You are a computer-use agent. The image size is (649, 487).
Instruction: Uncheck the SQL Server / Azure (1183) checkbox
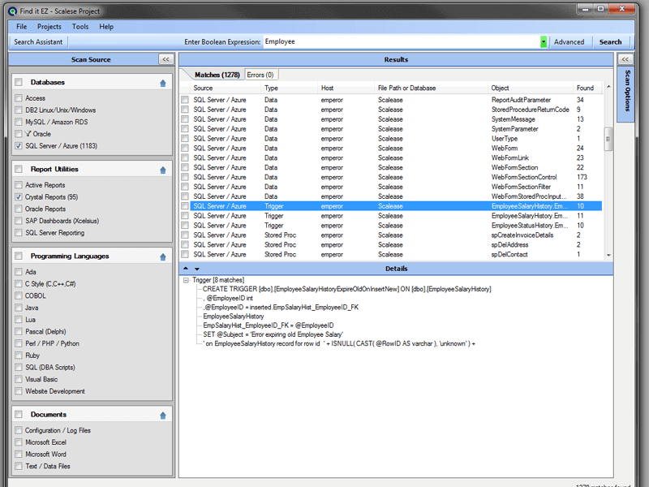pyautogui.click(x=19, y=146)
